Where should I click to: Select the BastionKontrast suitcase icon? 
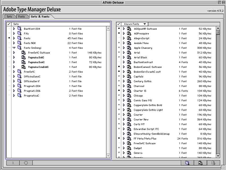point(129,62)
